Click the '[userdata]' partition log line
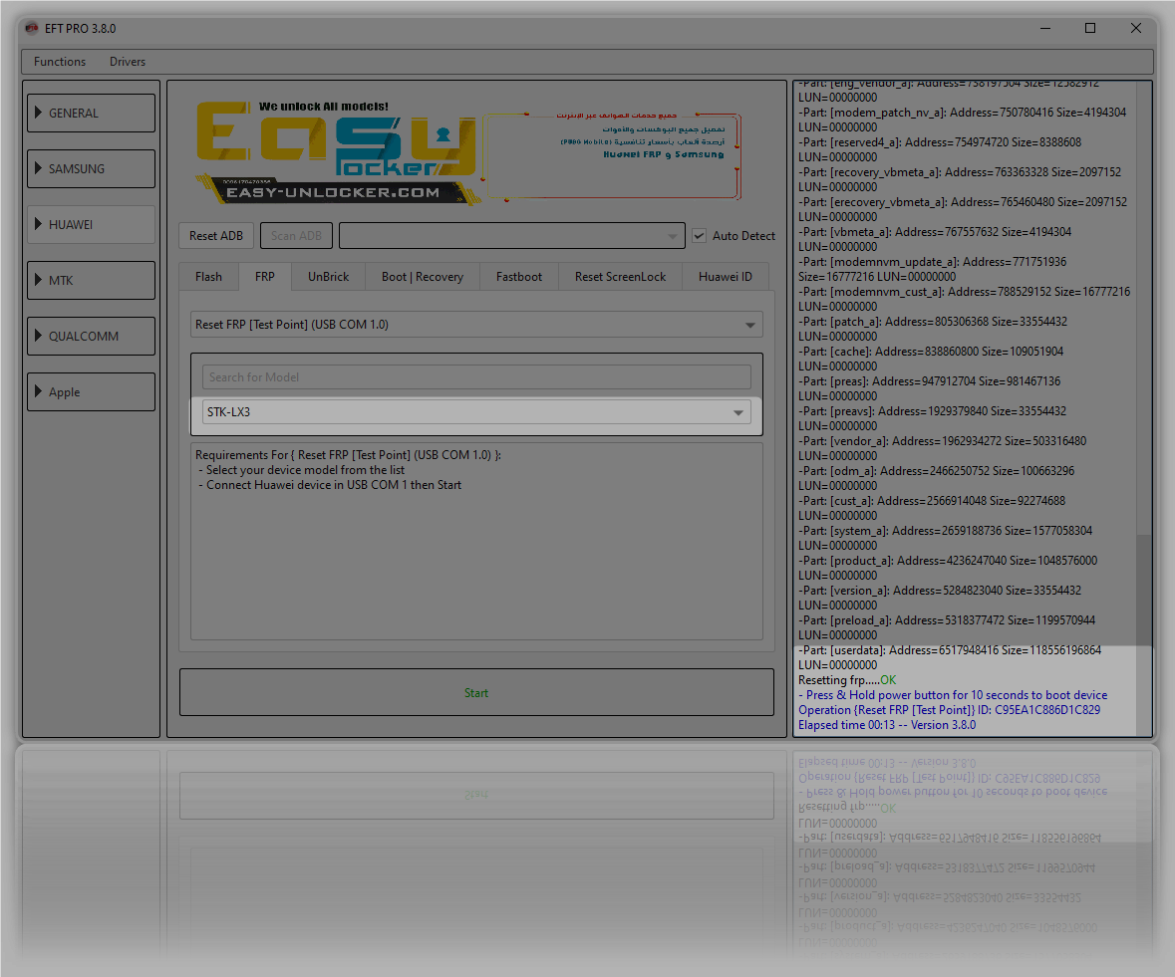 950,657
